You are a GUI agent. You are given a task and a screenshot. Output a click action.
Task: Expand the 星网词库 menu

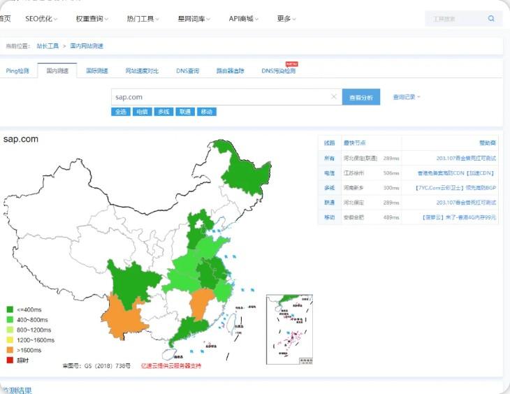pos(194,19)
